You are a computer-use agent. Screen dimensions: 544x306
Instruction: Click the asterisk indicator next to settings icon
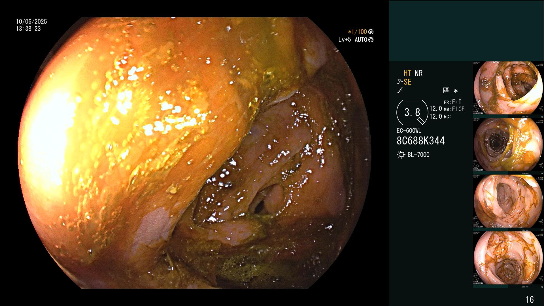456,91
